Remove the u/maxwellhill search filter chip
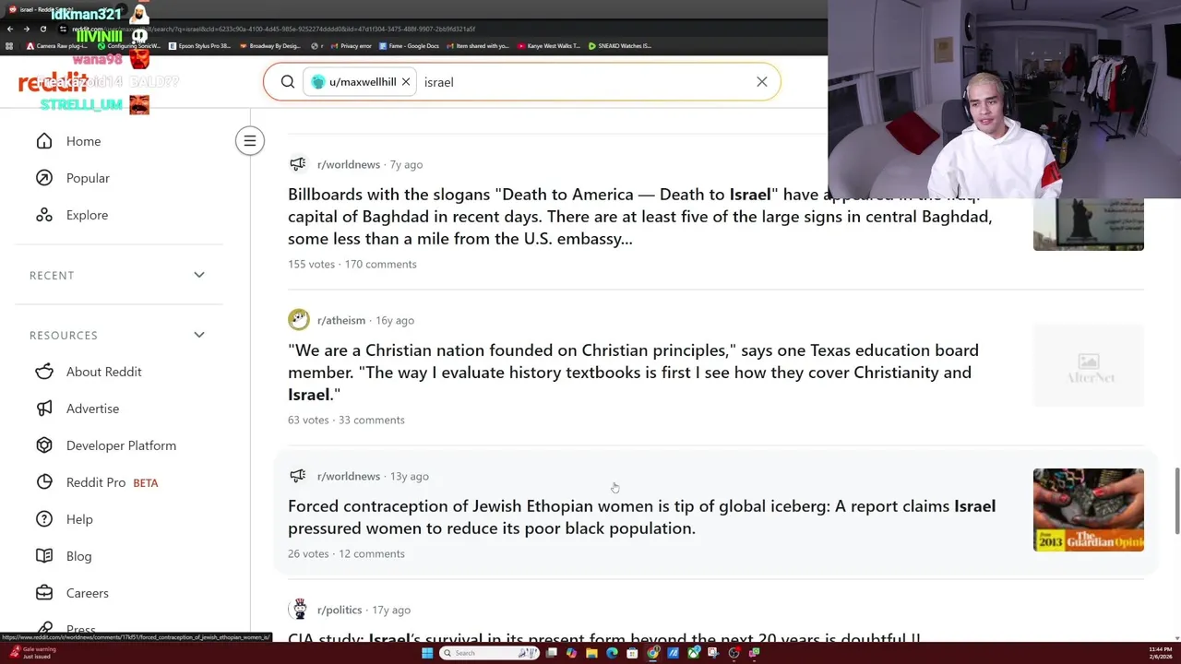 point(405,82)
